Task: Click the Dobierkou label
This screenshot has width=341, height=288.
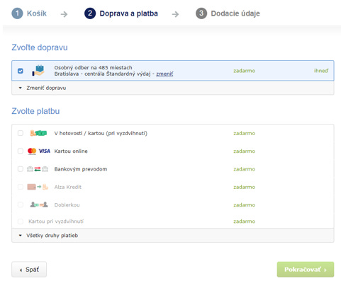Action: [x=67, y=205]
